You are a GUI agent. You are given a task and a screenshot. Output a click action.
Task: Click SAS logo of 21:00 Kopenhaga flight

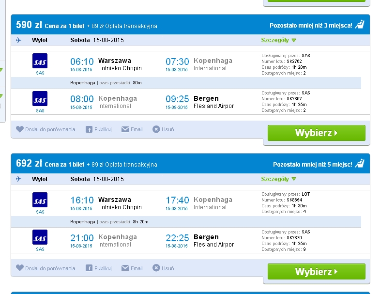[x=40, y=237]
